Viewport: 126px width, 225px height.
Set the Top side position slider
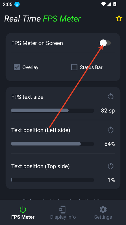(53, 180)
